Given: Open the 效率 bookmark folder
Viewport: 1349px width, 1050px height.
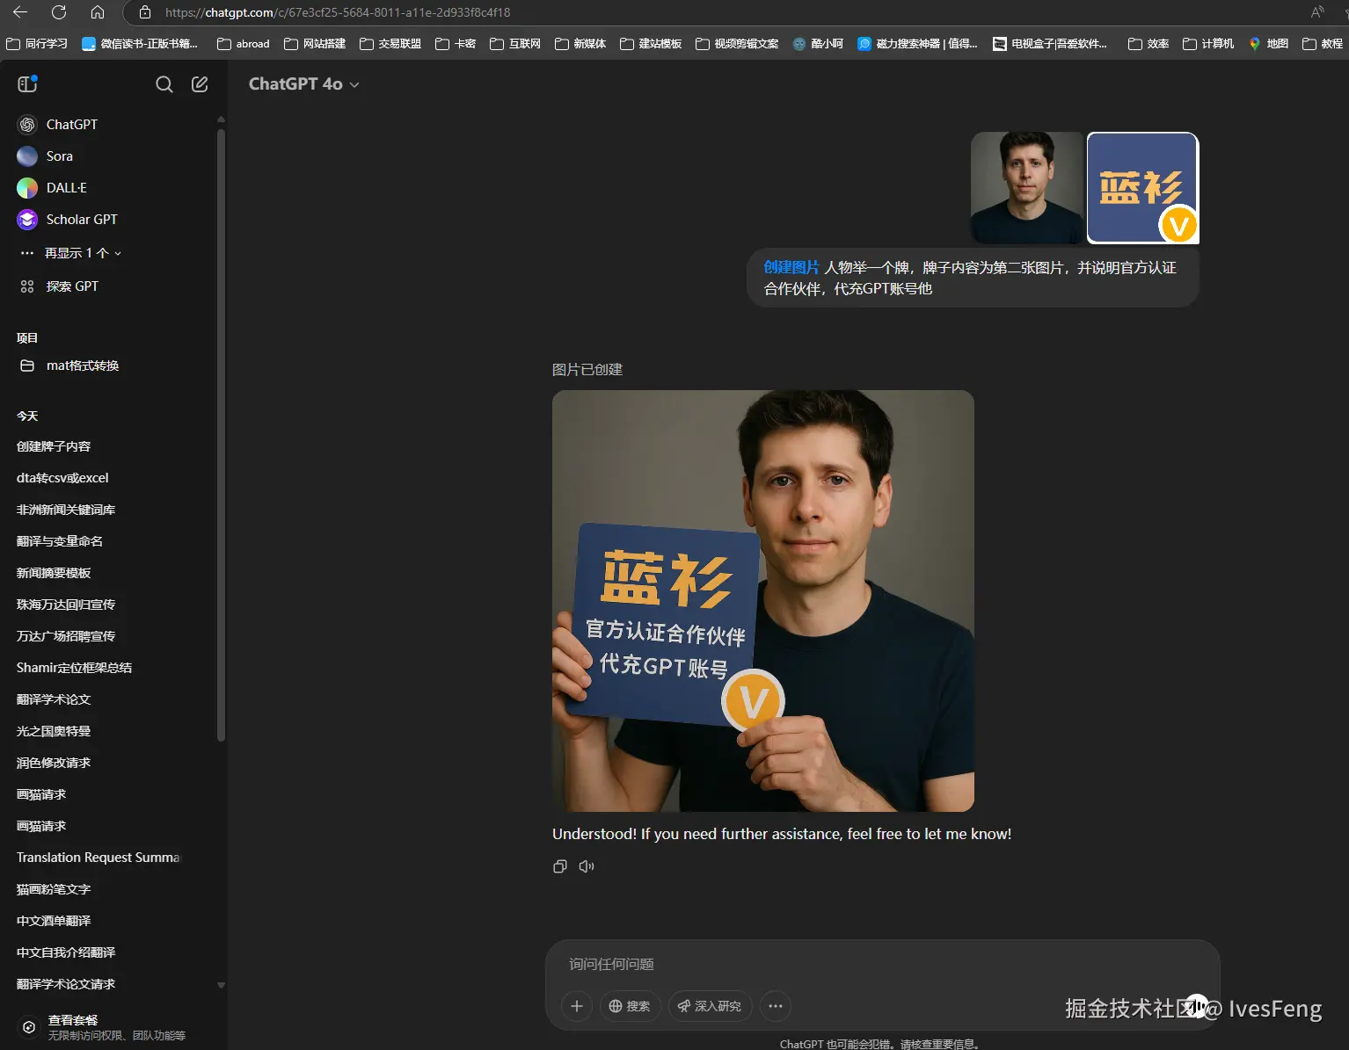Looking at the screenshot, I should tap(1148, 44).
